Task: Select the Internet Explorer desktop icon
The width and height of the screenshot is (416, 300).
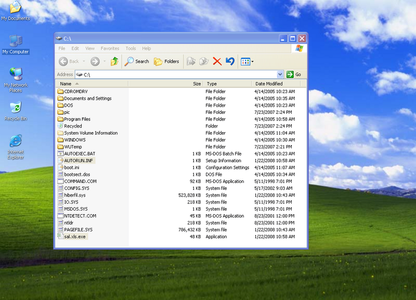Action: (16, 147)
